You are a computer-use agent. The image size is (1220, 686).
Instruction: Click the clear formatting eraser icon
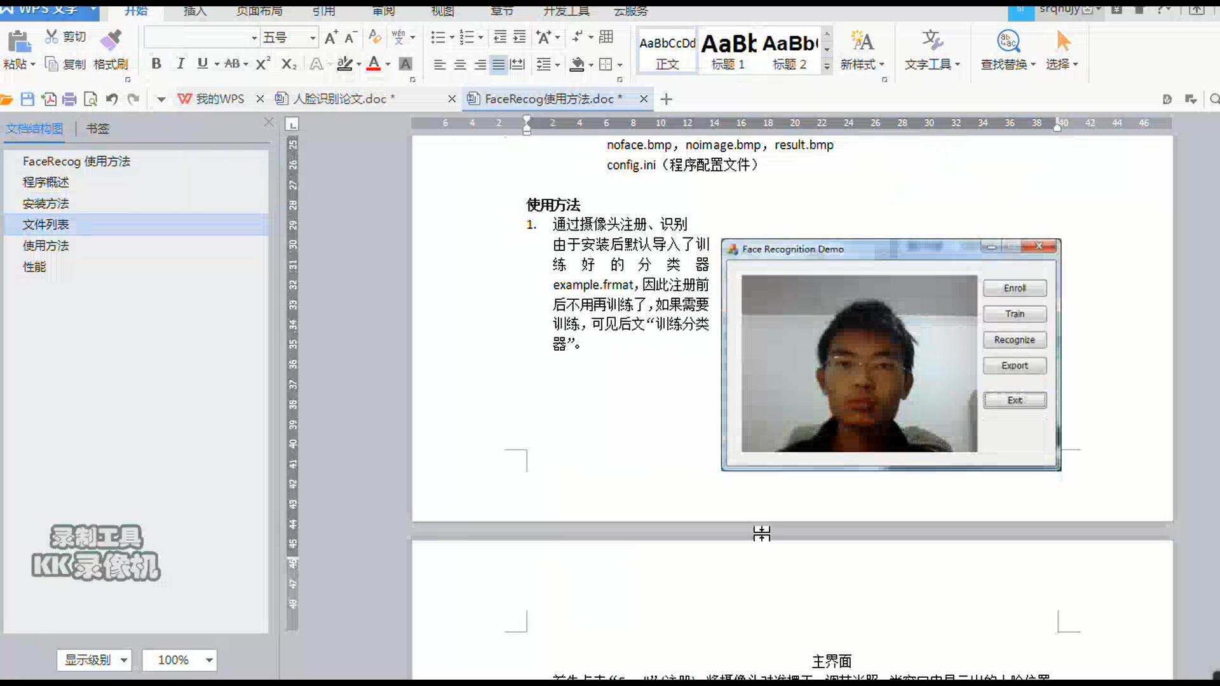[x=375, y=37]
